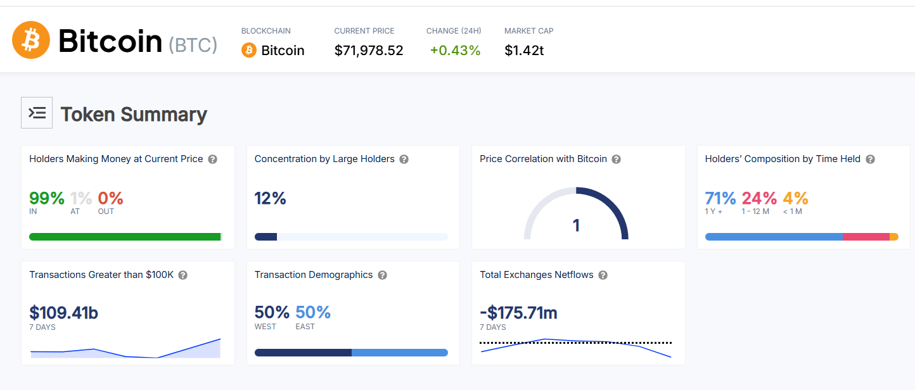Click the 12% concentration value

point(271,198)
